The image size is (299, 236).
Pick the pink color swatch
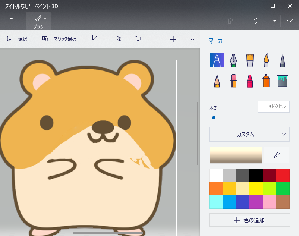pyautogui.click(x=270, y=202)
